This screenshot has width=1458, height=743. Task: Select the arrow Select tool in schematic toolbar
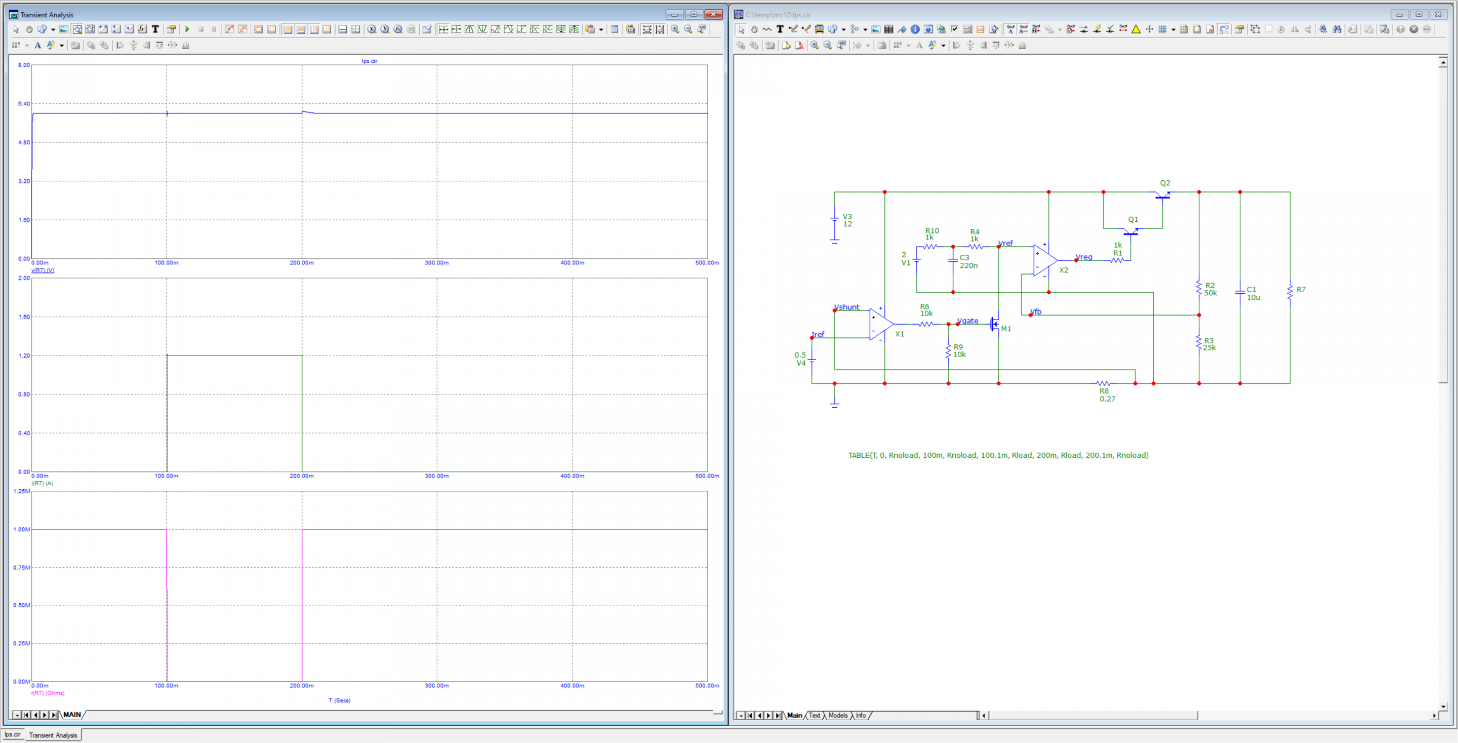[x=742, y=29]
